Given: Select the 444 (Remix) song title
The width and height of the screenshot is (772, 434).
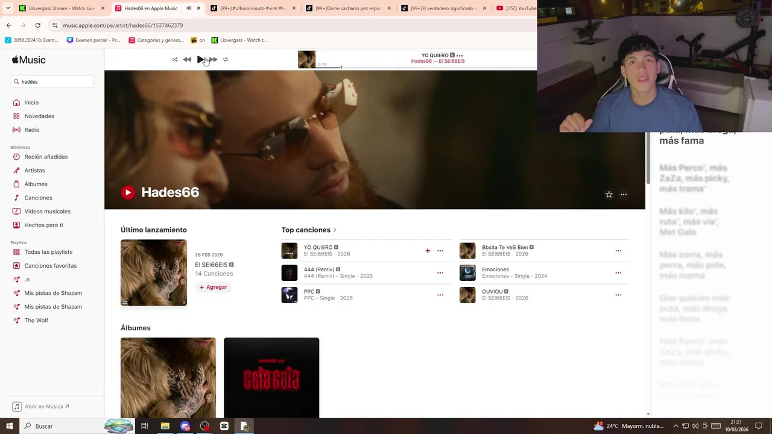Looking at the screenshot, I should point(319,269).
